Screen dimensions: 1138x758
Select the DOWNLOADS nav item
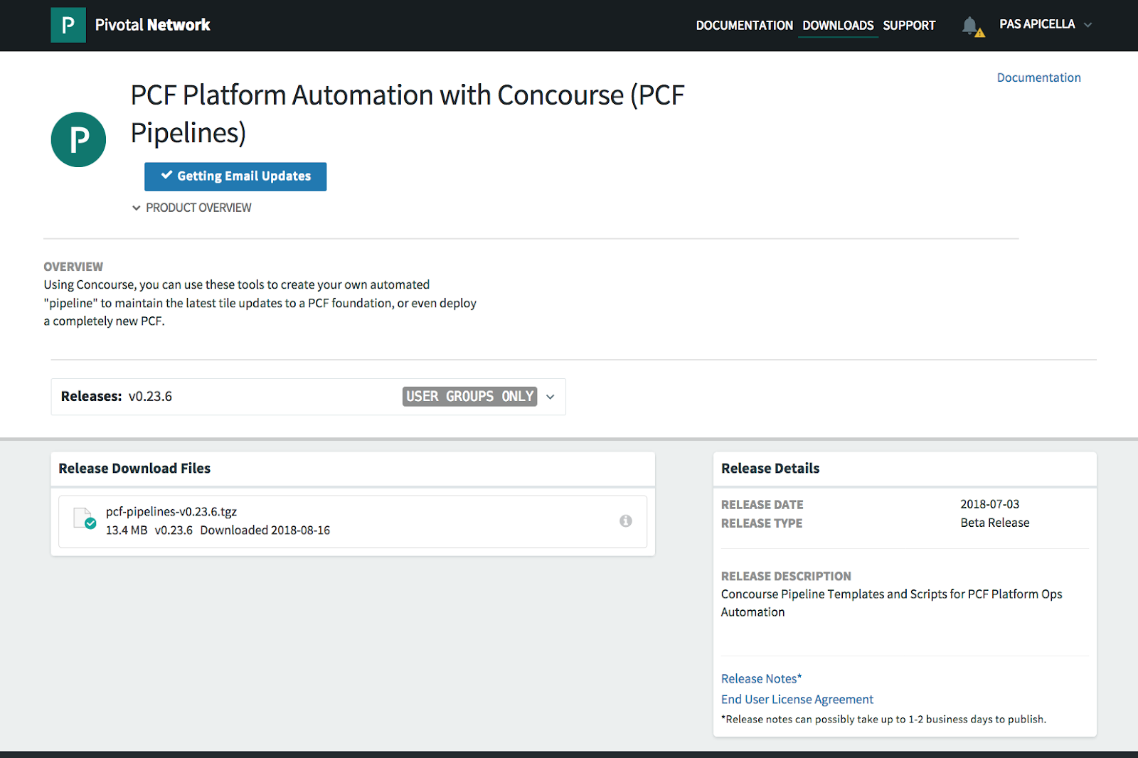838,26
